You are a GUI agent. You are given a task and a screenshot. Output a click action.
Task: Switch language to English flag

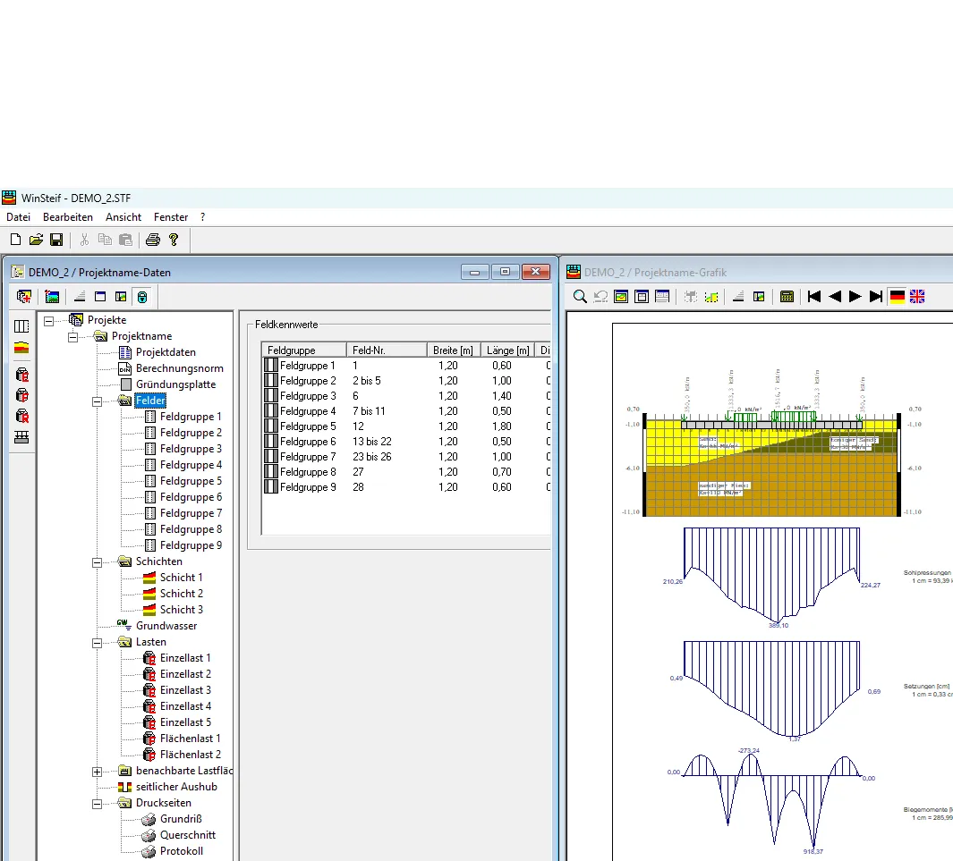click(x=917, y=296)
